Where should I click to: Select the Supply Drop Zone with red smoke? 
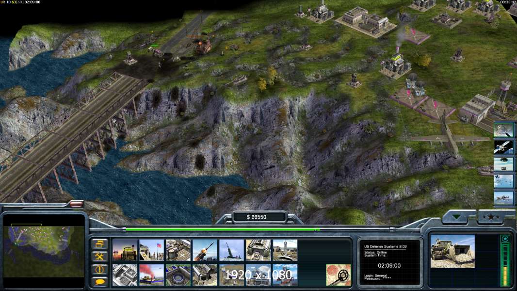(x=151, y=275)
